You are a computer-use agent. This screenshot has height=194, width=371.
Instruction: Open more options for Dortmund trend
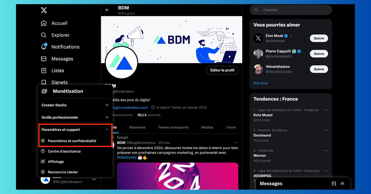(x=326, y=130)
